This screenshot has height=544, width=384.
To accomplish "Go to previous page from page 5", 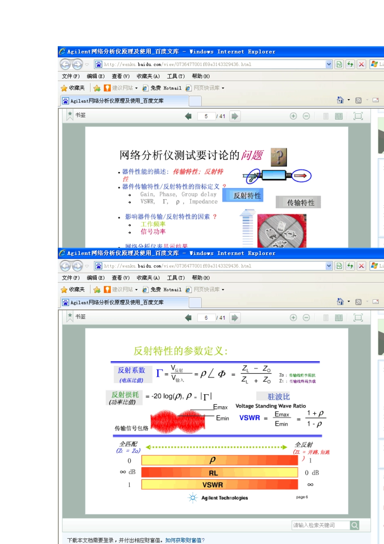I will click(188, 116).
